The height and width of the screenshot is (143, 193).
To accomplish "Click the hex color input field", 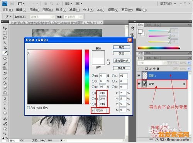I will click(x=101, y=110).
